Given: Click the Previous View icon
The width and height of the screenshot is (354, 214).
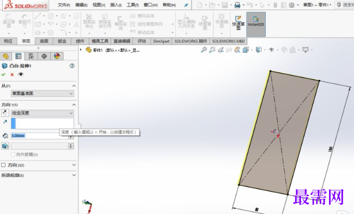Looking at the screenshot, I should (221, 50).
